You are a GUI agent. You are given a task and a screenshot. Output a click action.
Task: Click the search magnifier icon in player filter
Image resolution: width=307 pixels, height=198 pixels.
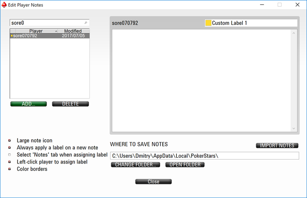[x=86, y=23]
